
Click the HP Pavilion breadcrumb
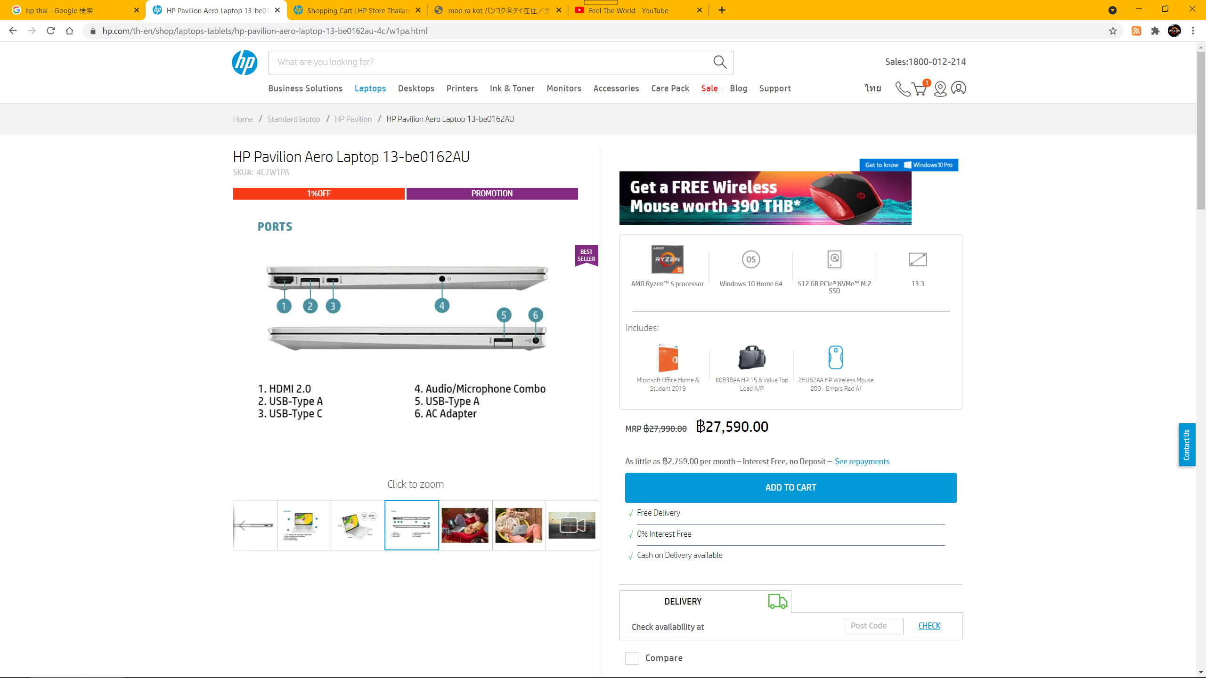(x=353, y=119)
